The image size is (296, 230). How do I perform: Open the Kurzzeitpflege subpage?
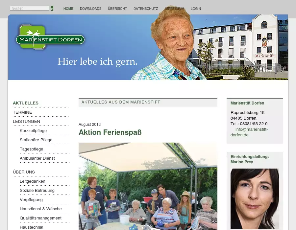pyautogui.click(x=33, y=131)
